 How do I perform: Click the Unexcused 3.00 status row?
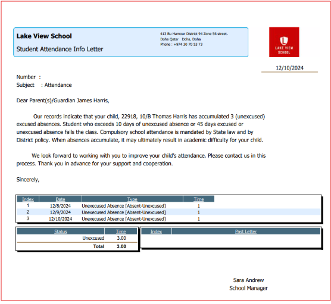click(x=77, y=238)
